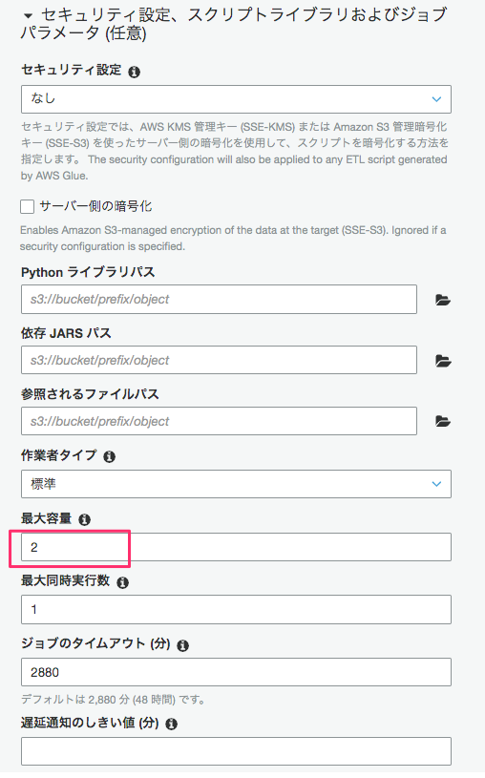Viewport: 485px width, 778px height.
Task: Click the info icon beside セキュリティ設定
Action: (134, 72)
